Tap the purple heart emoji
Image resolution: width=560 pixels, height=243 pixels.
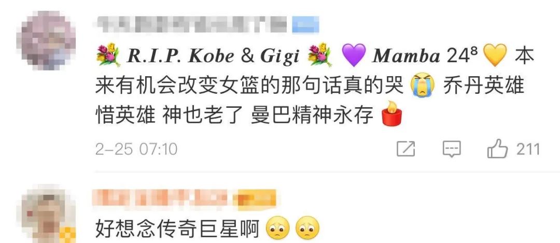(354, 55)
